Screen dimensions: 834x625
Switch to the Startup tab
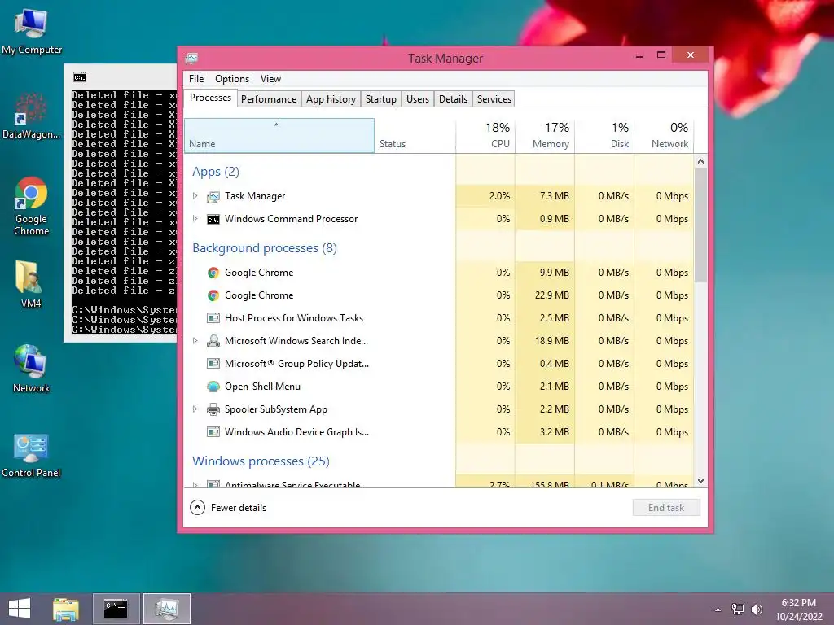point(381,99)
